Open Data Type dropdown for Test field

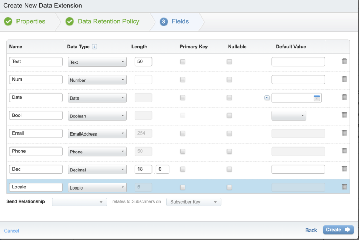tap(97, 62)
